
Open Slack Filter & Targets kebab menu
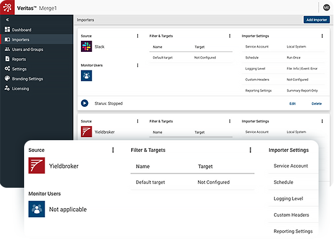click(x=229, y=36)
